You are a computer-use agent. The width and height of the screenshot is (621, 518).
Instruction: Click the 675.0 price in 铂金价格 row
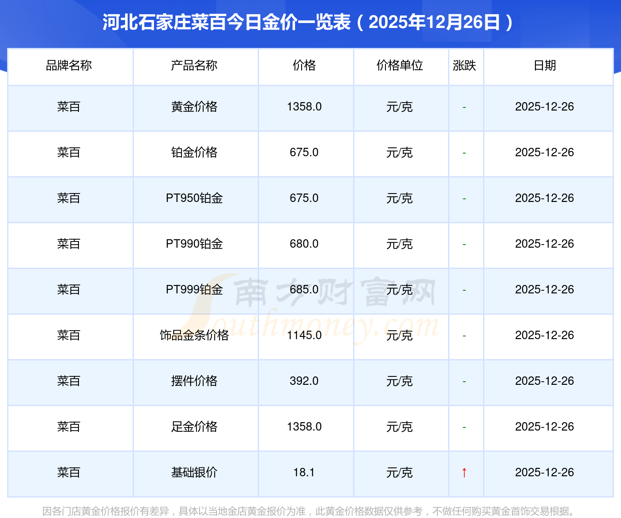point(304,153)
